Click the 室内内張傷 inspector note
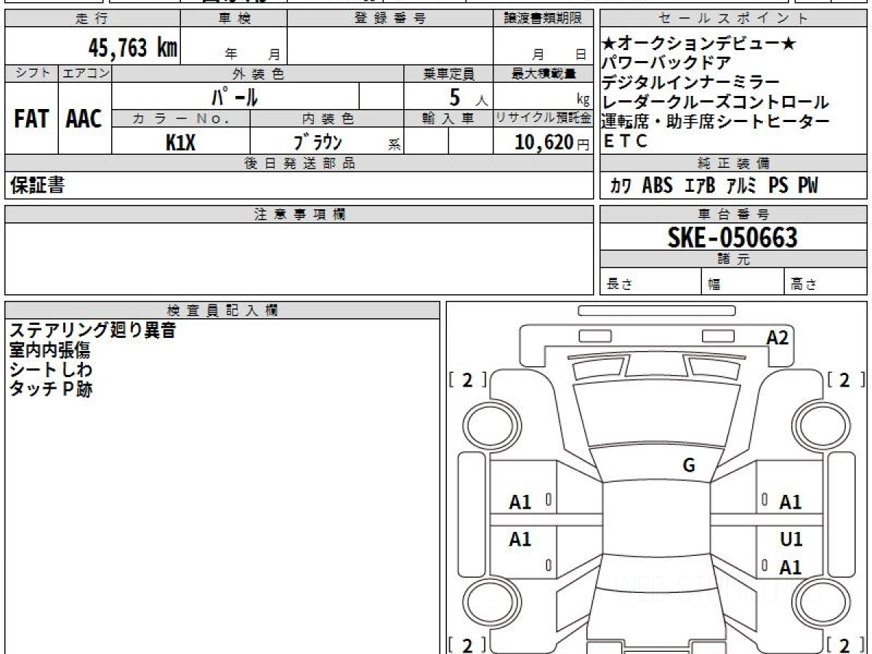 49,350
